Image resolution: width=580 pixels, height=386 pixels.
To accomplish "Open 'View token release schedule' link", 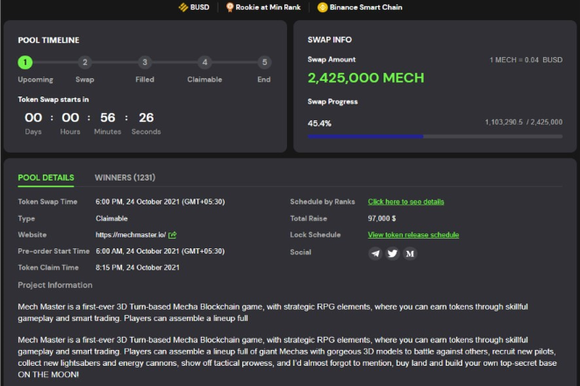I will (x=413, y=235).
